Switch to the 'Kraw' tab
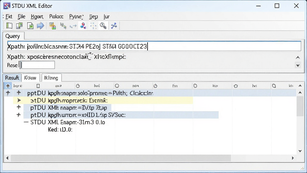307x173 pixels. click(x=31, y=78)
